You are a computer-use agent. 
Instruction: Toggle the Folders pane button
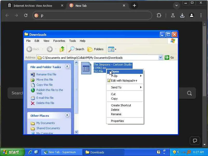point(95,49)
